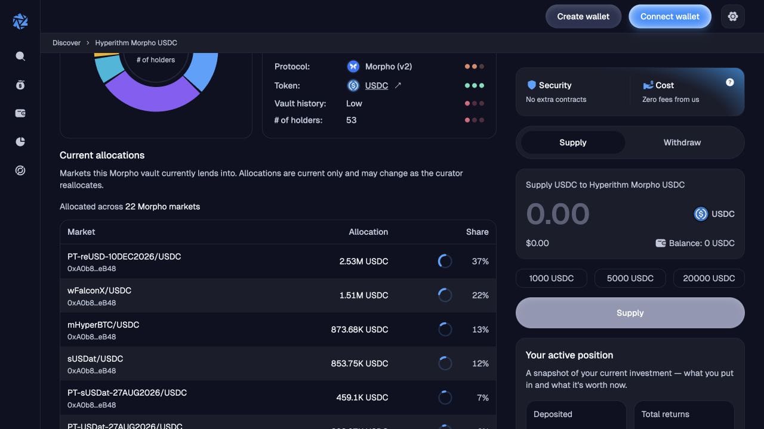Click the $0.00 dollar value text
Screen dimensions: 764x429
[x=537, y=243]
